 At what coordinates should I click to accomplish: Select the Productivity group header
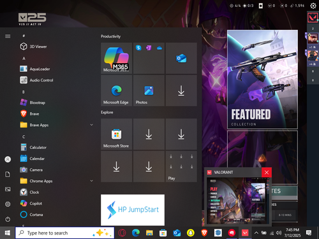tap(110, 36)
